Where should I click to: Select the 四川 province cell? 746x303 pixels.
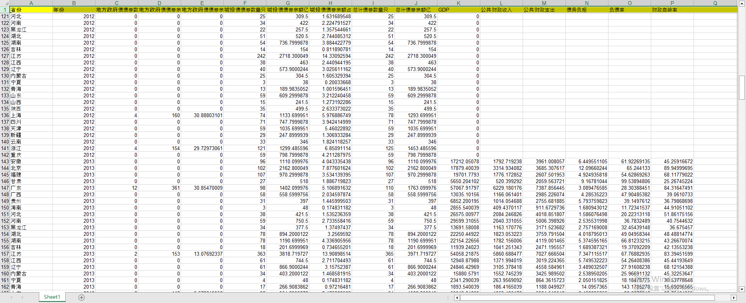coord(31,122)
